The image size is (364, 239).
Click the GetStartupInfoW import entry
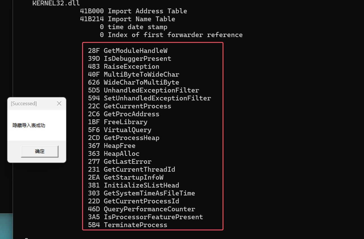[126, 177]
